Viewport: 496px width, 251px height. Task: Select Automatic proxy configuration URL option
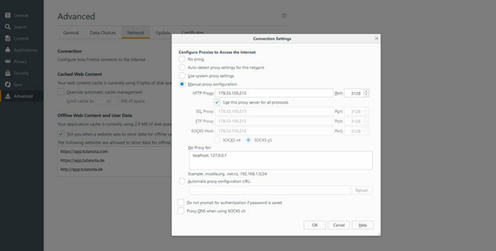click(x=182, y=181)
